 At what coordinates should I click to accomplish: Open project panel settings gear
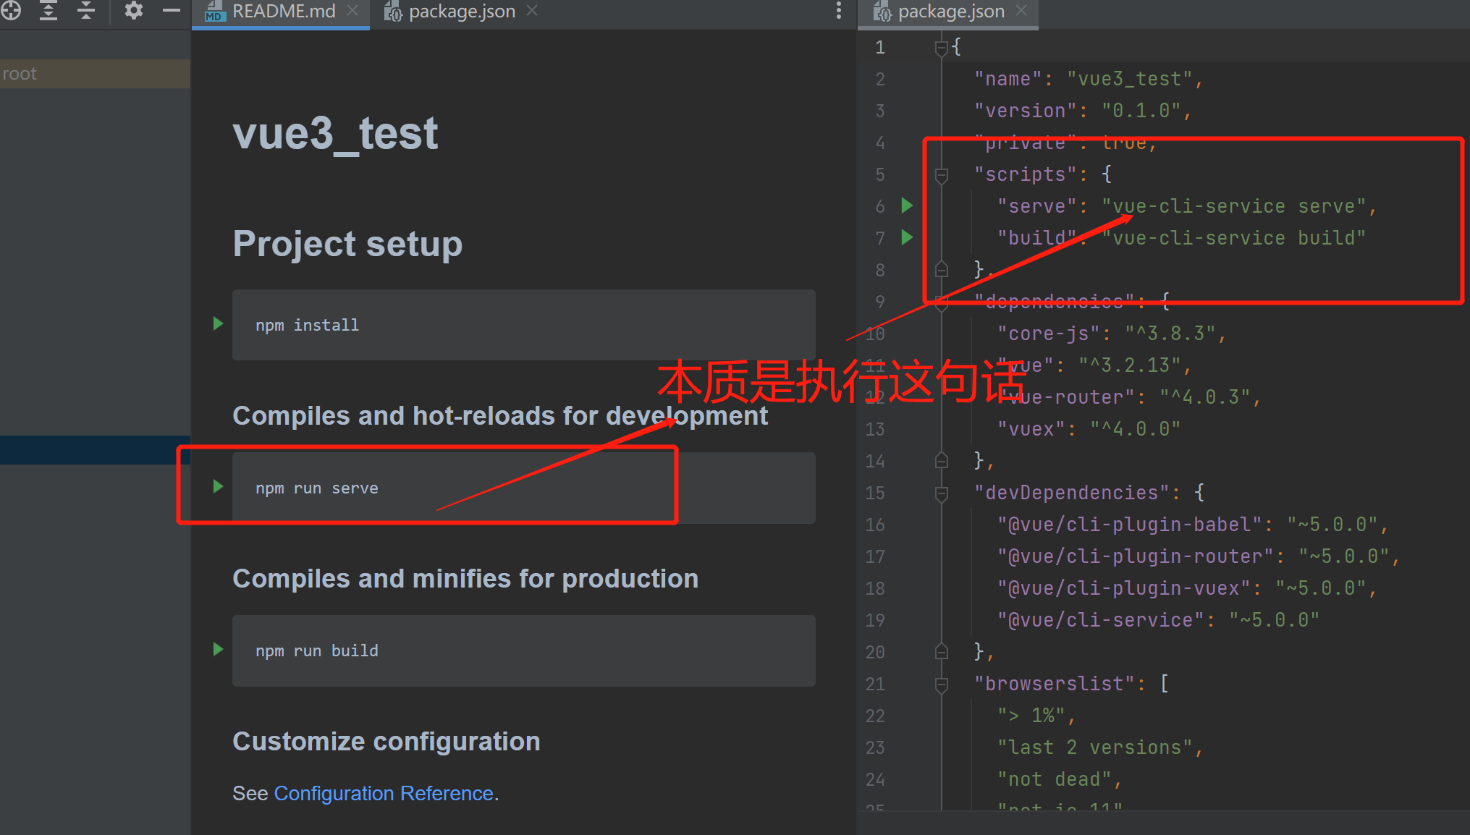134,10
